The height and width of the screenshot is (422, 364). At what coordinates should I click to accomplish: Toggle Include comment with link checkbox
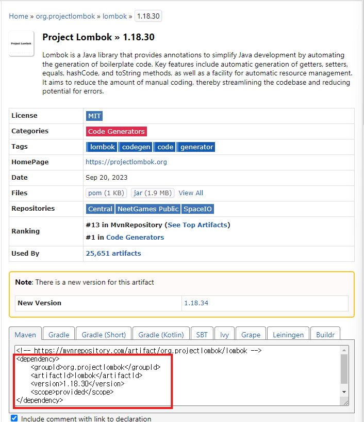[14, 418]
